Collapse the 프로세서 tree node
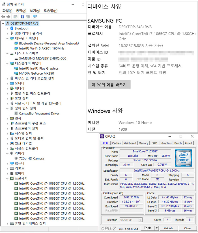The image size is (198, 233). [x=7, y=178]
